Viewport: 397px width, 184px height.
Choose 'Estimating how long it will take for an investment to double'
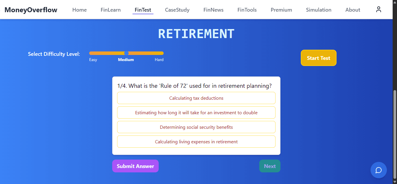196,112
